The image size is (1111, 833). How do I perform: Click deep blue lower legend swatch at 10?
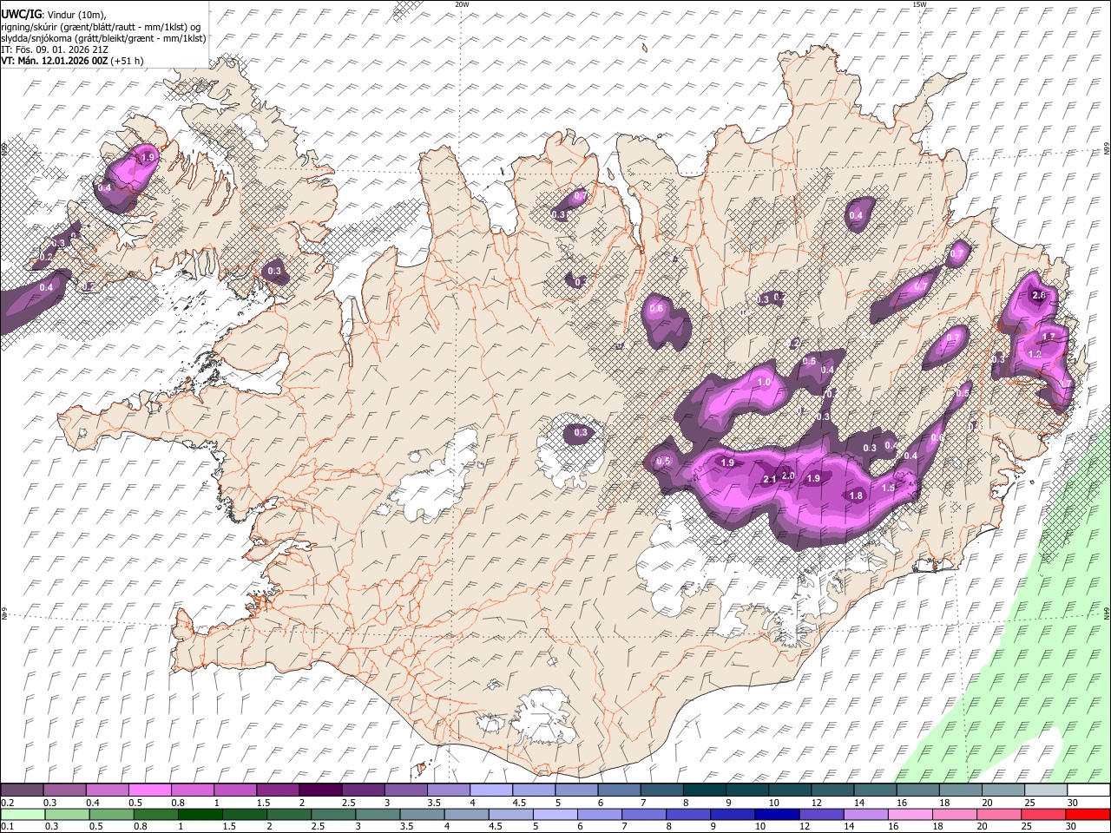click(x=777, y=814)
